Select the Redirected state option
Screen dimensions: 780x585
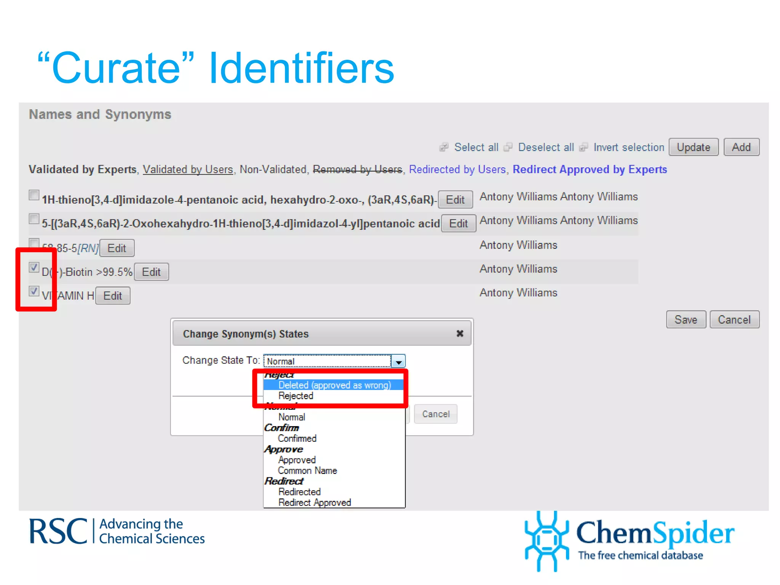click(x=299, y=492)
